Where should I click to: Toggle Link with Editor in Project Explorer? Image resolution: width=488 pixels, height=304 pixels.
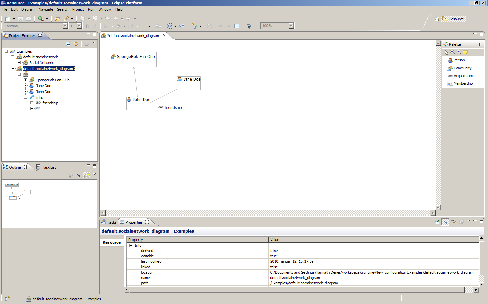click(x=76, y=44)
